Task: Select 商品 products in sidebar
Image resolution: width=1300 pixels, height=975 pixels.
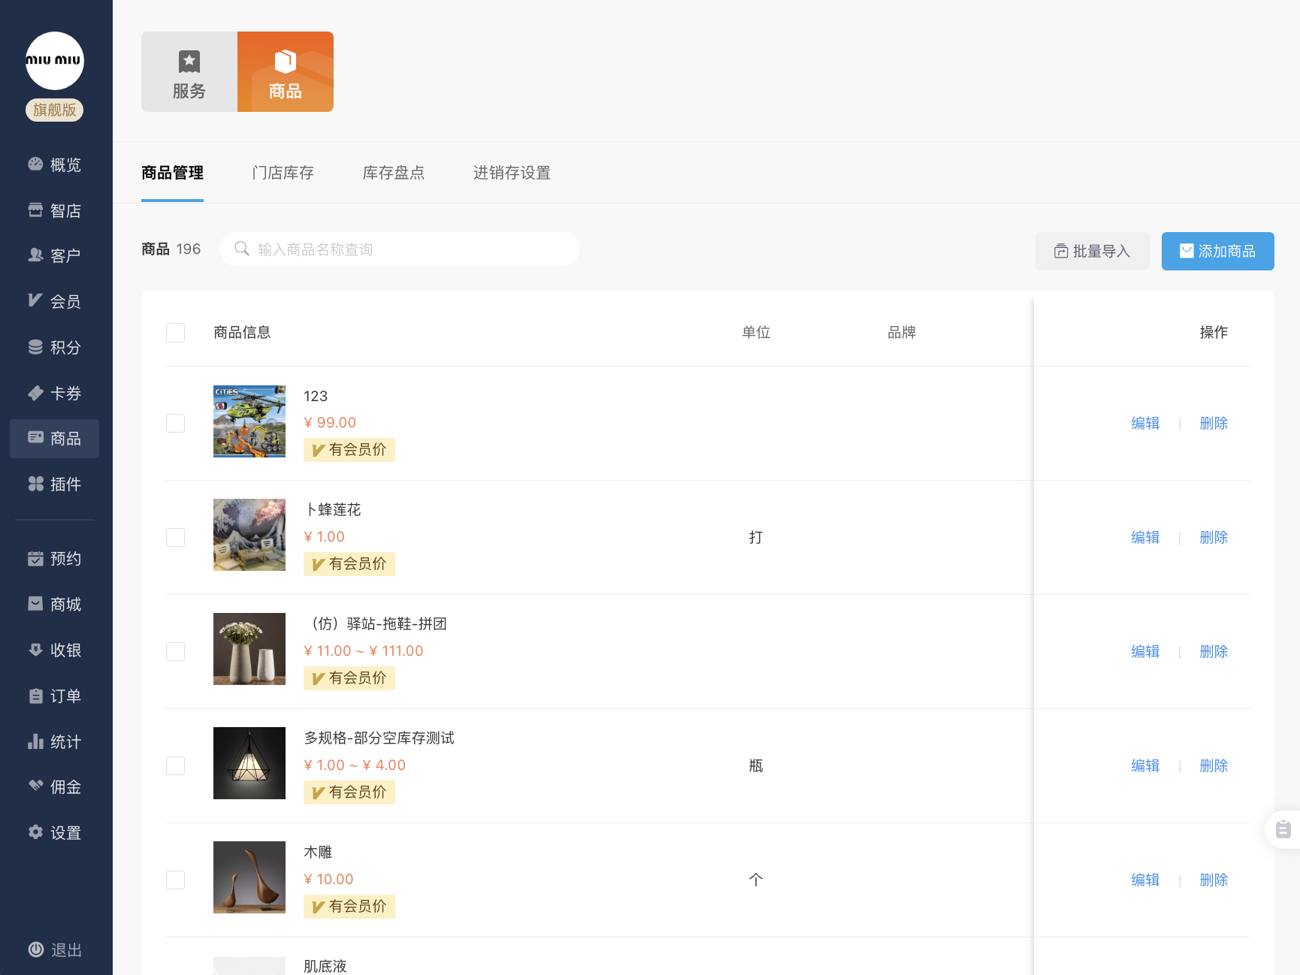Action: click(55, 439)
